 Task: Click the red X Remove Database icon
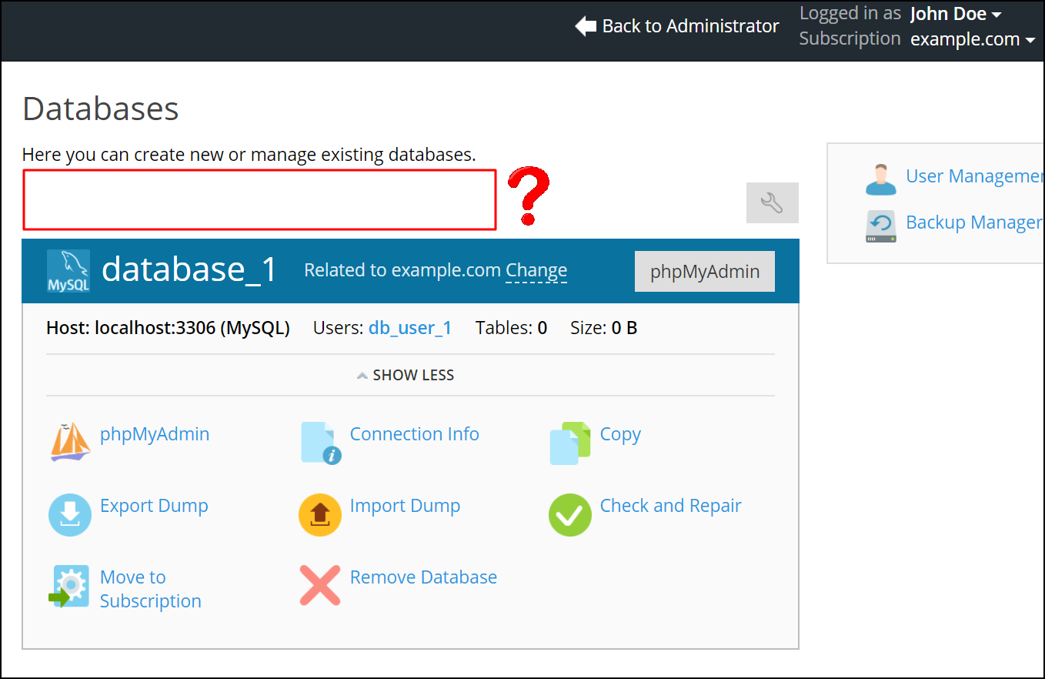320,586
